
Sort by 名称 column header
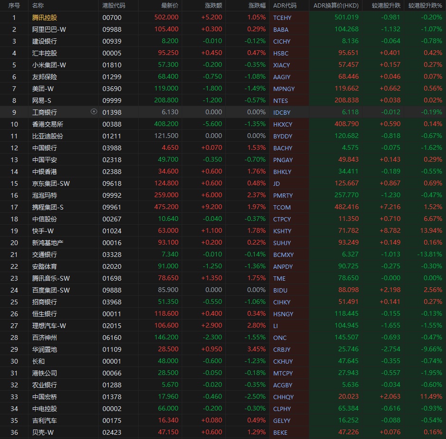[38, 5]
